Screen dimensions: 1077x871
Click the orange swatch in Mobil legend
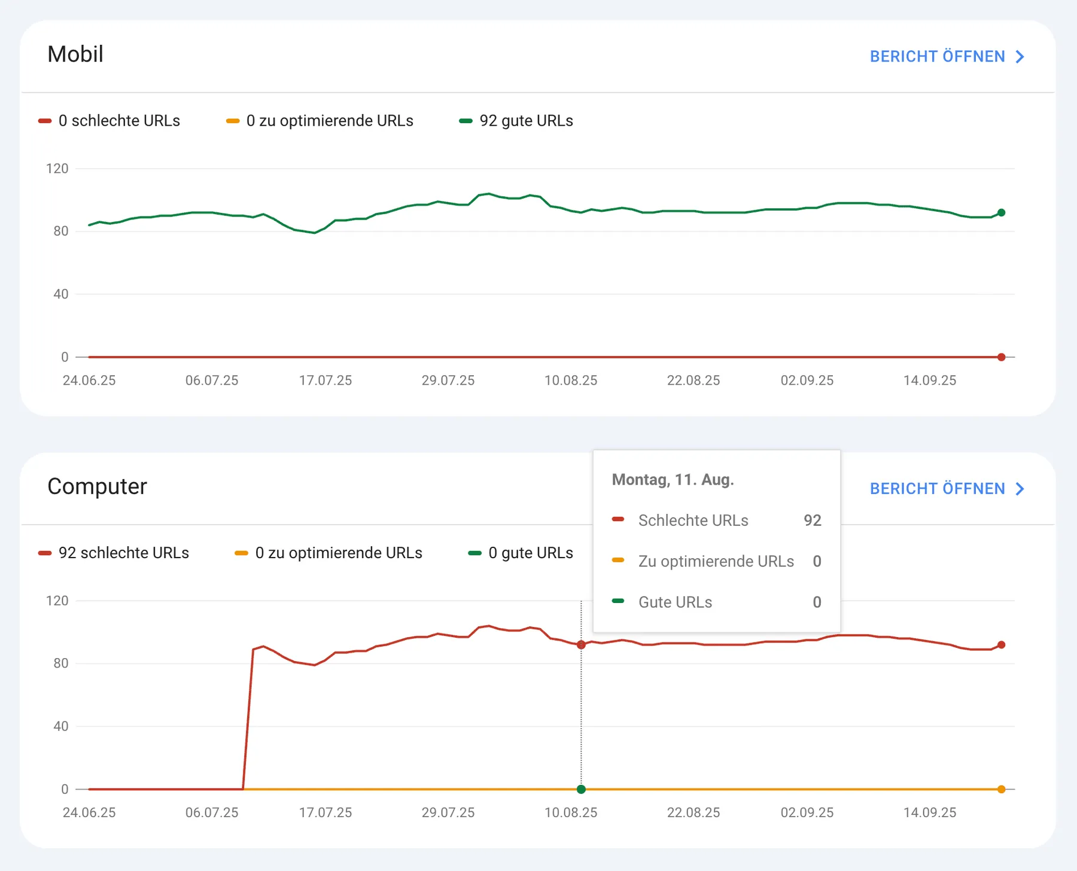233,121
